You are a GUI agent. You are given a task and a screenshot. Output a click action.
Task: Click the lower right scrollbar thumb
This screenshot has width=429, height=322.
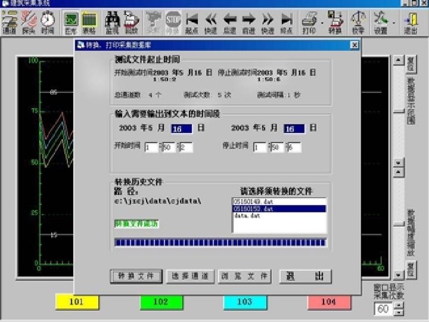[399, 224]
